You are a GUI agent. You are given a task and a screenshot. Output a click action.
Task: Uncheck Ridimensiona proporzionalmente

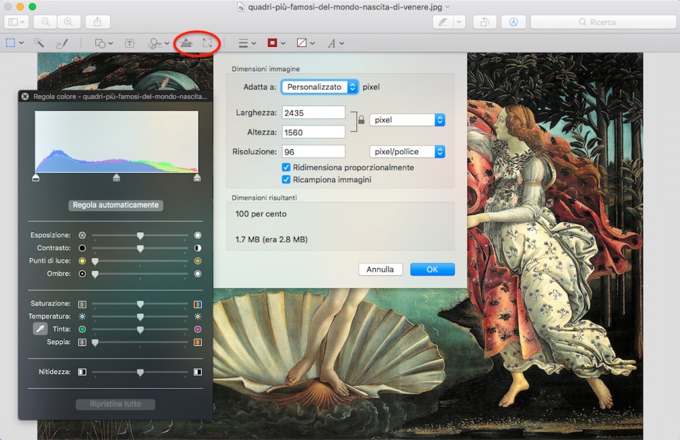(287, 168)
